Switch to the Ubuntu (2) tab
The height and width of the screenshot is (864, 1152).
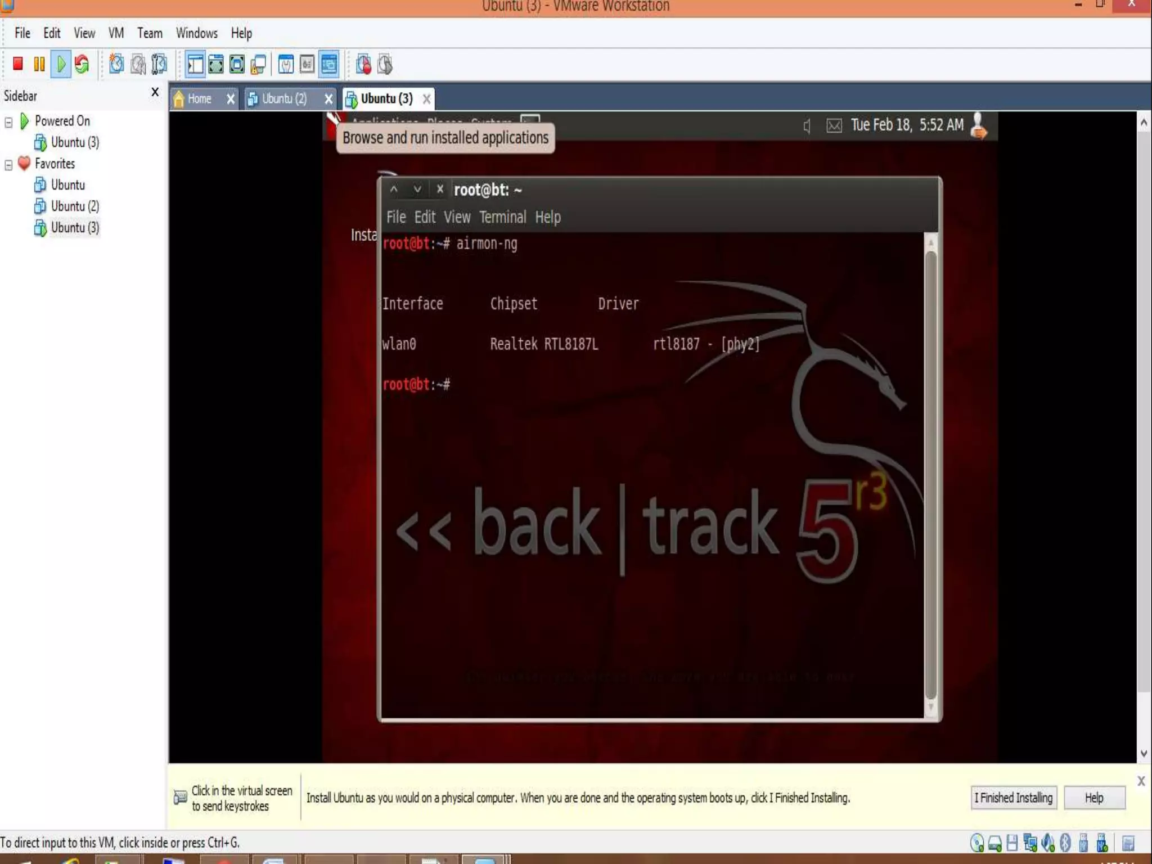point(284,99)
